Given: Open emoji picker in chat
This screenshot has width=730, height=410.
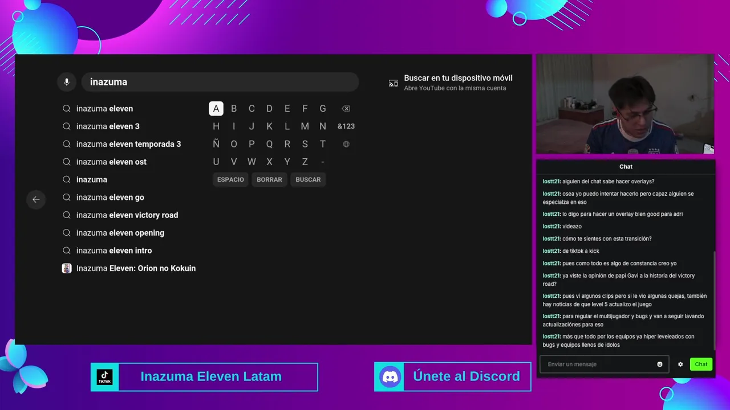Looking at the screenshot, I should pos(660,364).
